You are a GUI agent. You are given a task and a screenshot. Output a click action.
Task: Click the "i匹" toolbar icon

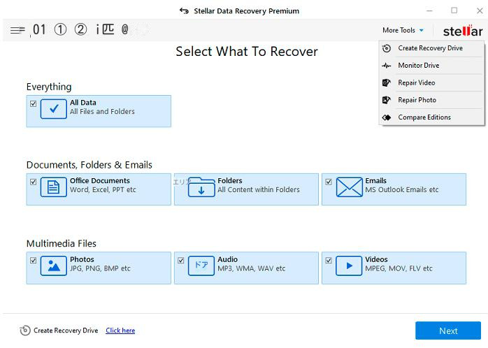pos(105,29)
